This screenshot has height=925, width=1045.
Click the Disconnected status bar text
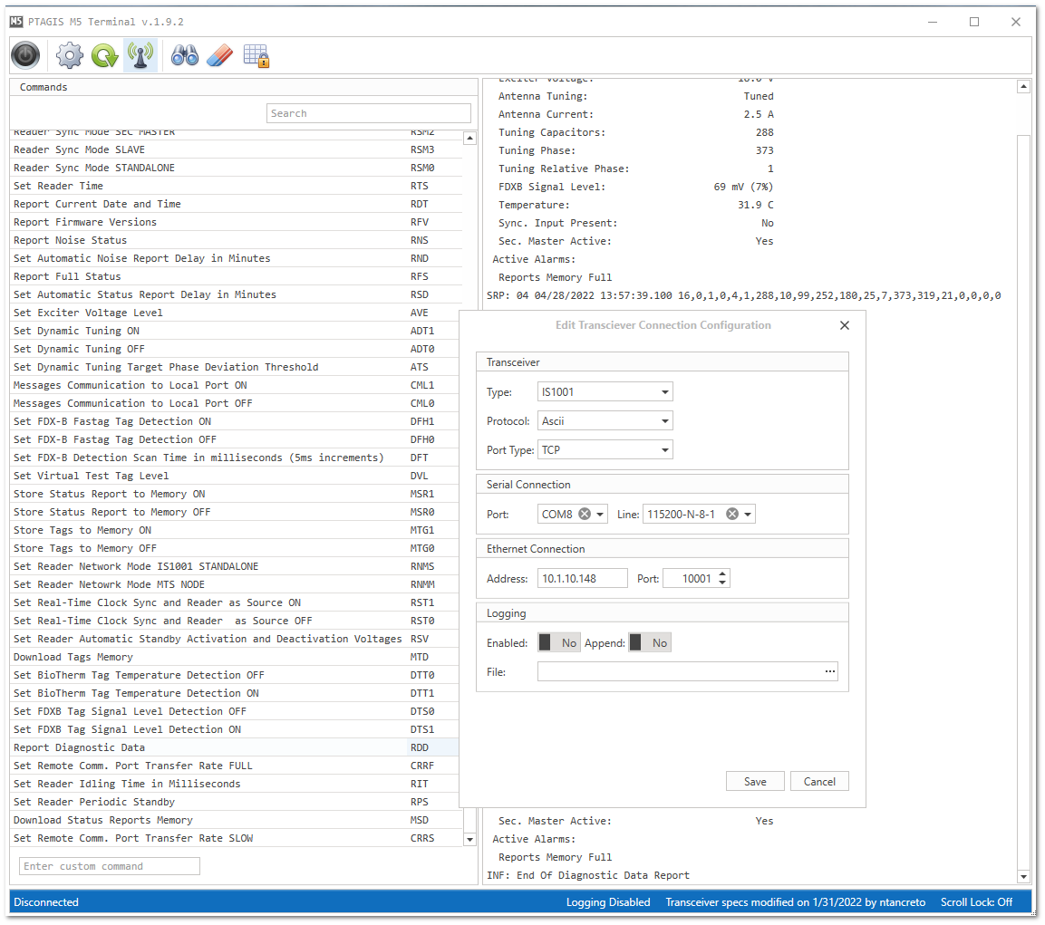(46, 902)
